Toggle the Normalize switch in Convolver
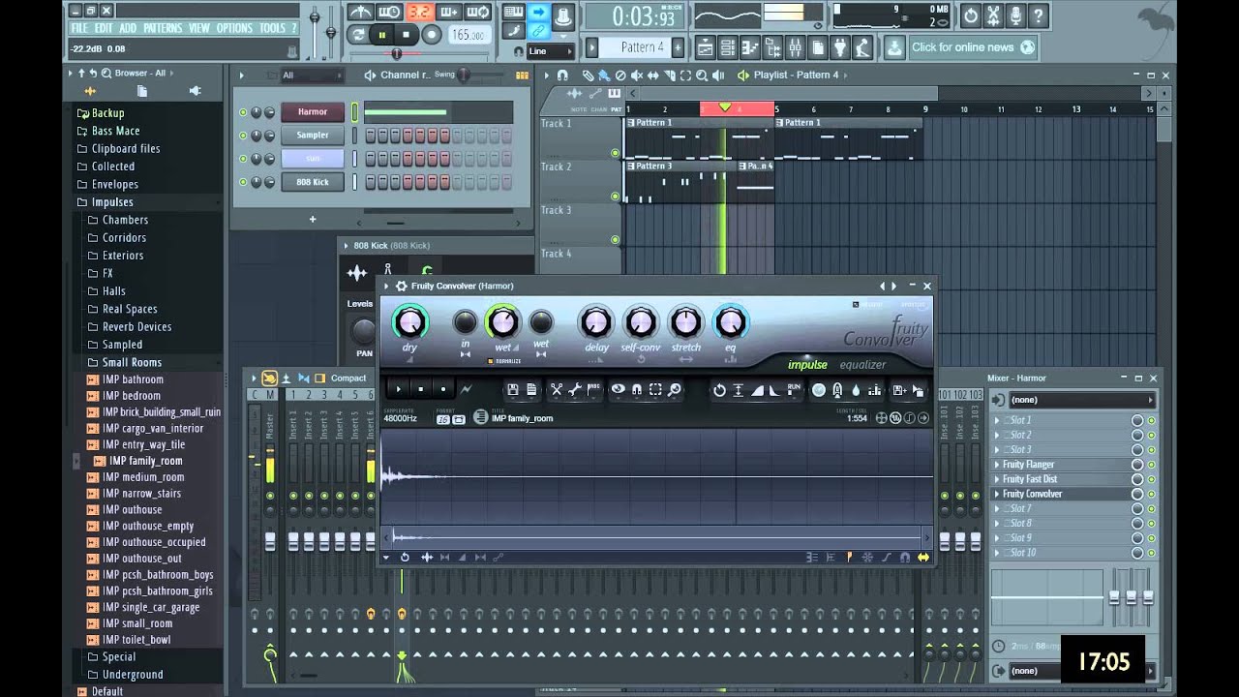Image resolution: width=1239 pixels, height=697 pixels. pyautogui.click(x=491, y=361)
